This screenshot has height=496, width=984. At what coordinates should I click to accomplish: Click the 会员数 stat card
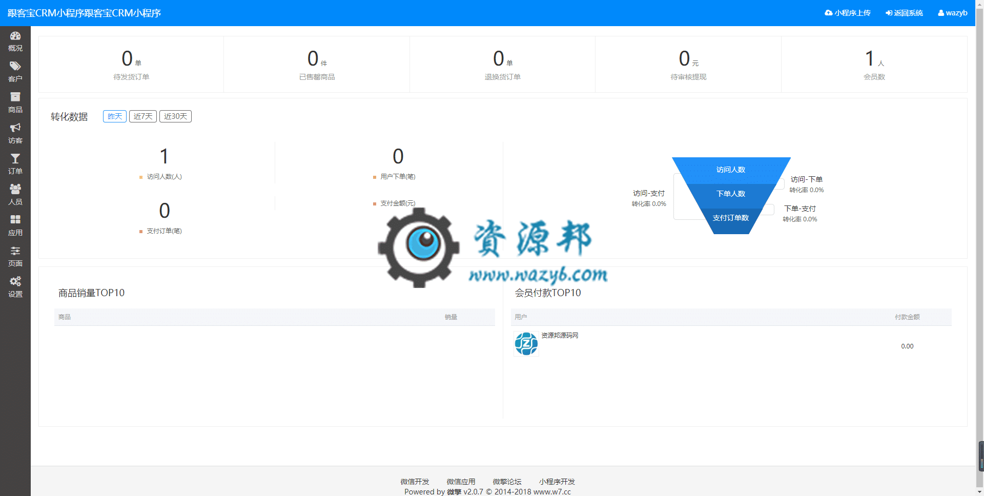pyautogui.click(x=874, y=64)
